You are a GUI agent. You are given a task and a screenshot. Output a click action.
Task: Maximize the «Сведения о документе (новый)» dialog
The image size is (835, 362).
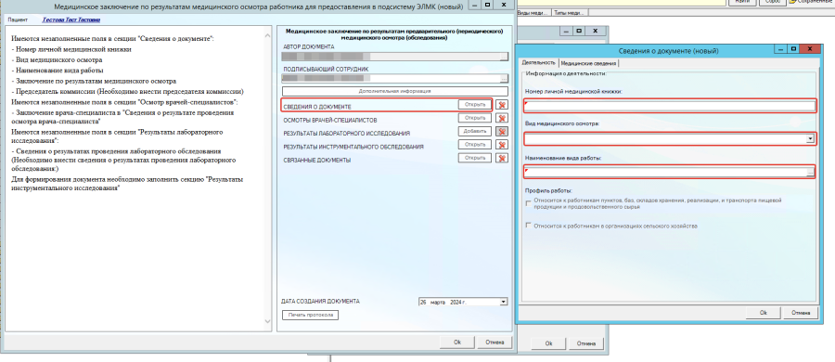point(793,49)
